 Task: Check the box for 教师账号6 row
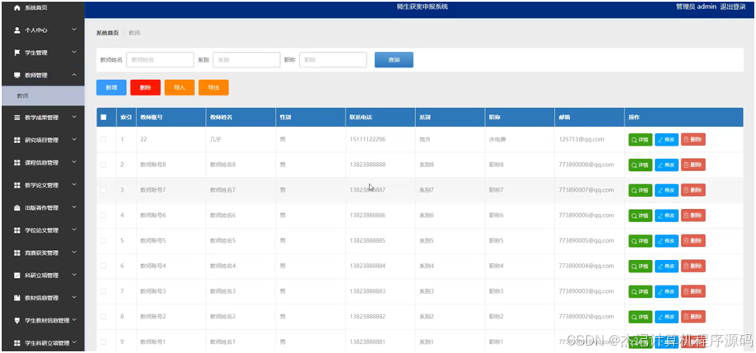pos(104,216)
